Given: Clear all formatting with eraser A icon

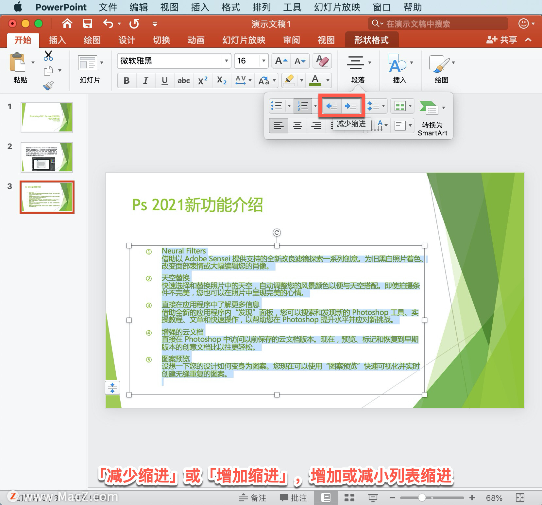Looking at the screenshot, I should (322, 61).
